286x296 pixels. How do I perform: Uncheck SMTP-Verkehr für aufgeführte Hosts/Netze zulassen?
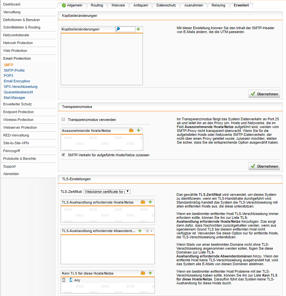63,155
